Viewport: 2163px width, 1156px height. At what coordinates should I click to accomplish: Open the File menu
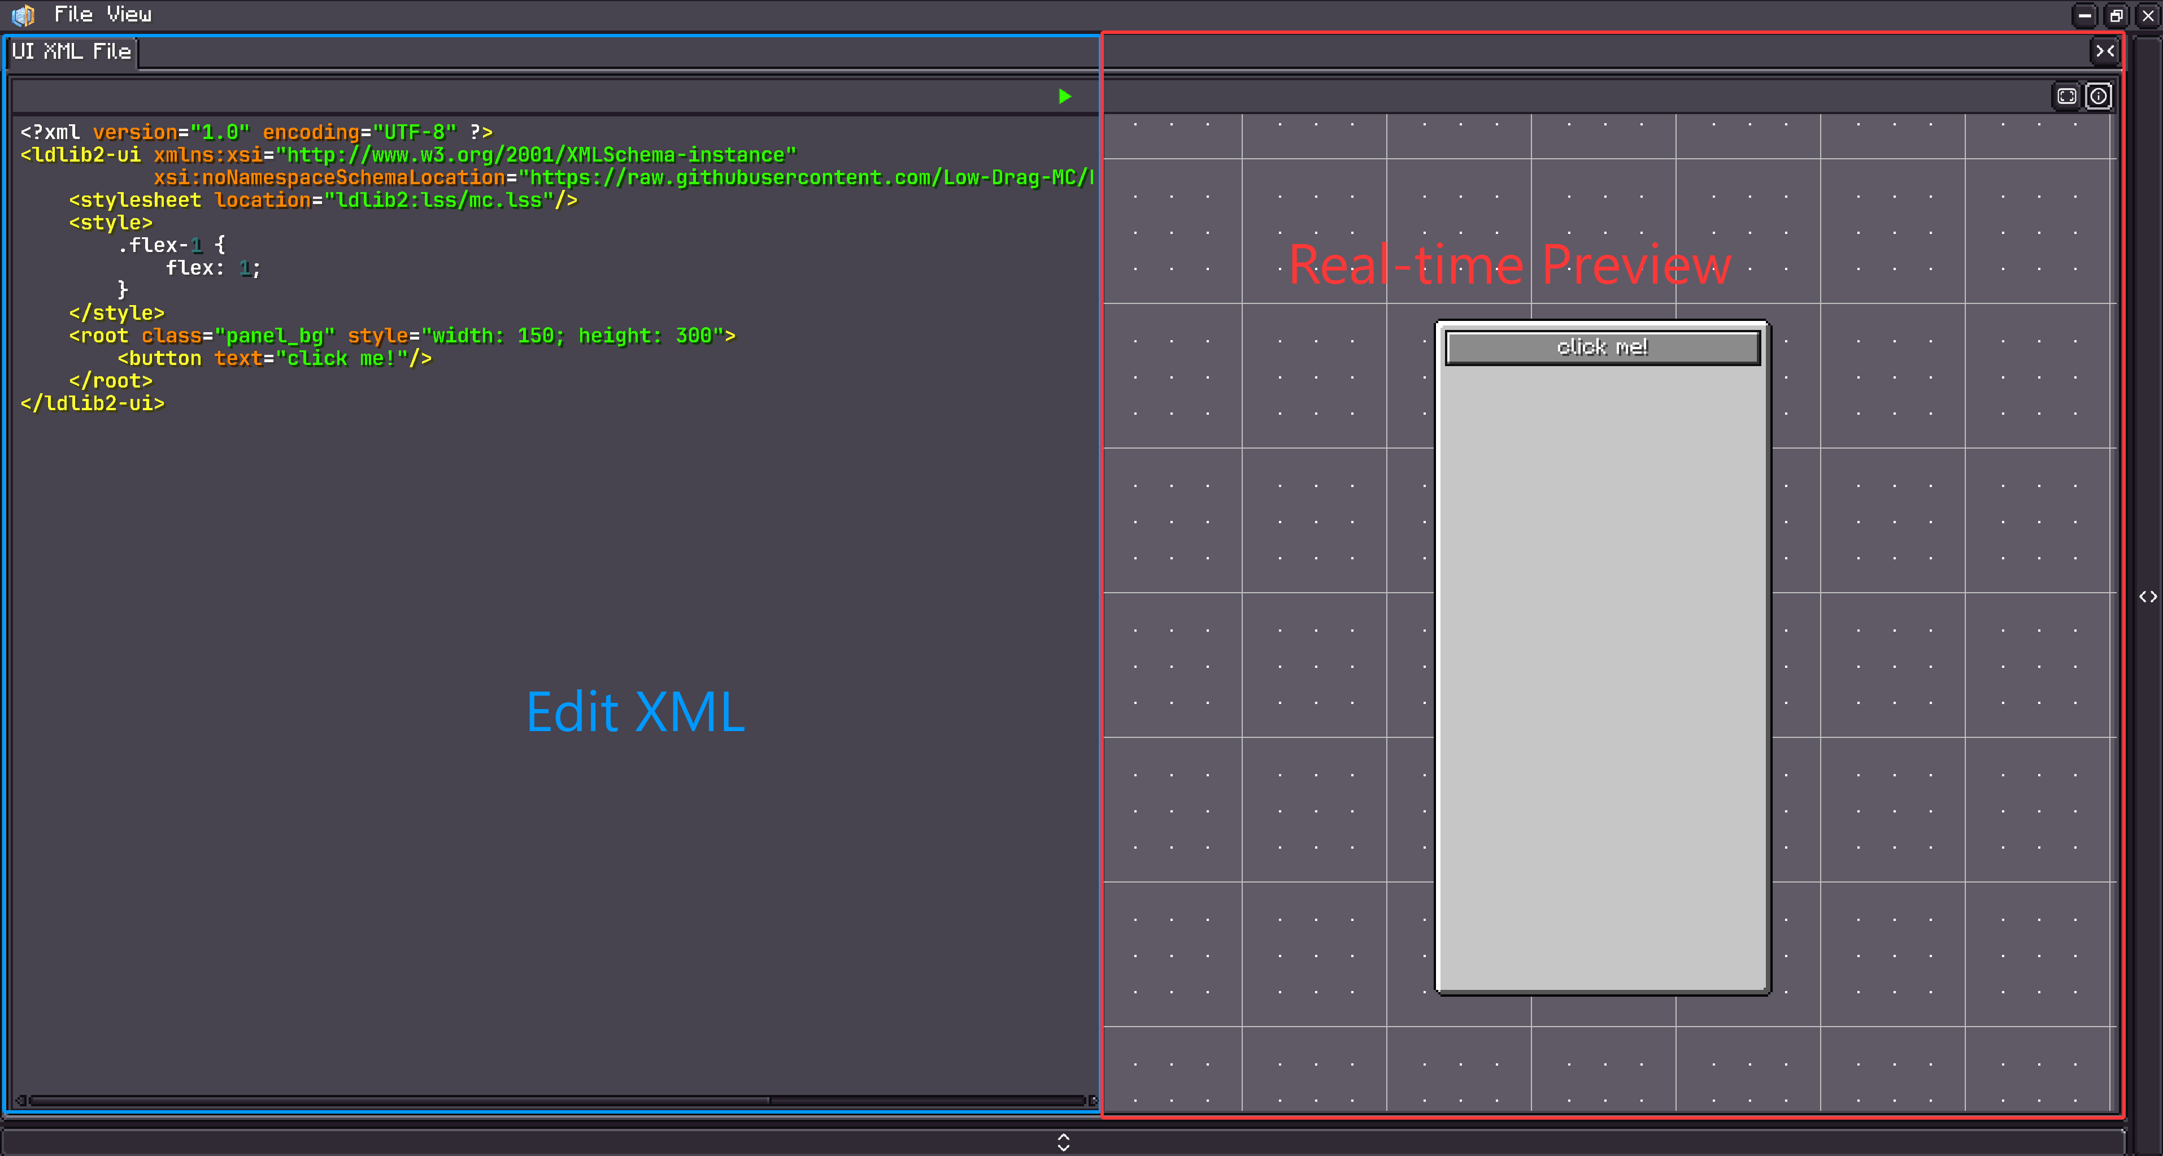point(73,14)
